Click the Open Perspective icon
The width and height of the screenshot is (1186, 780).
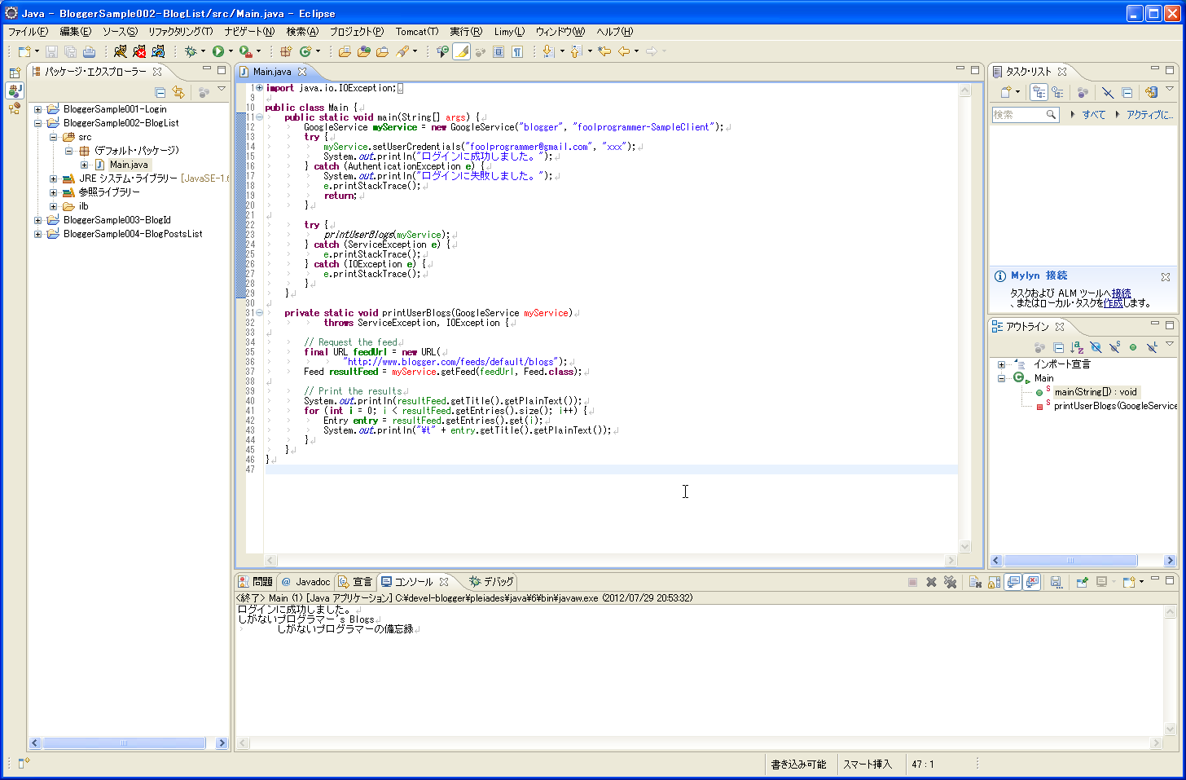(x=15, y=73)
